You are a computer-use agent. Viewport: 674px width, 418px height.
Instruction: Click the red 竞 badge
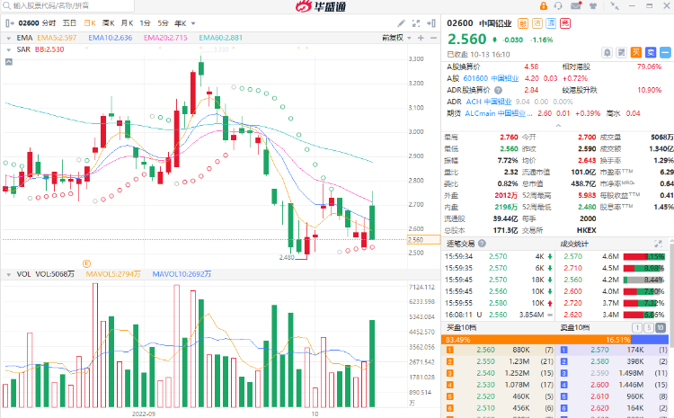[x=565, y=23]
